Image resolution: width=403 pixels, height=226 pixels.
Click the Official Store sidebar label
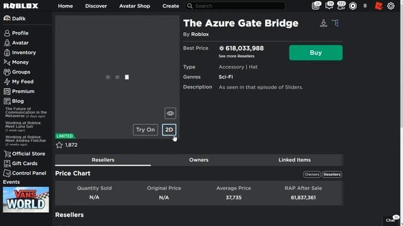point(28,154)
